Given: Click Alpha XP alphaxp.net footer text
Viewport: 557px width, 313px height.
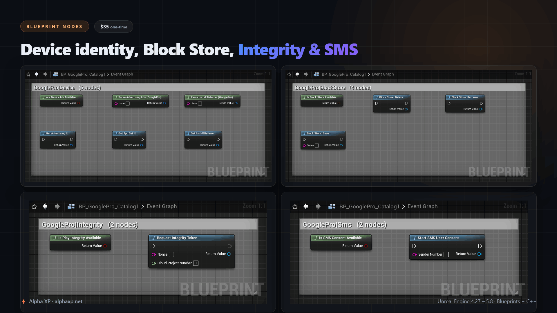Looking at the screenshot, I should (55, 301).
